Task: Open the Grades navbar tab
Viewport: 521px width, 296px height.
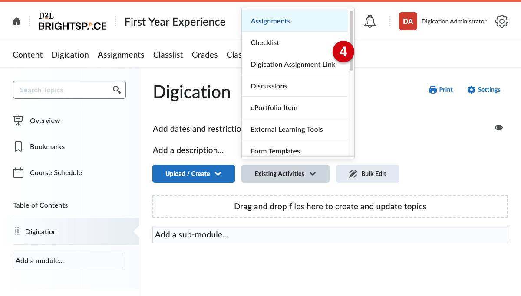Action: tap(205, 55)
